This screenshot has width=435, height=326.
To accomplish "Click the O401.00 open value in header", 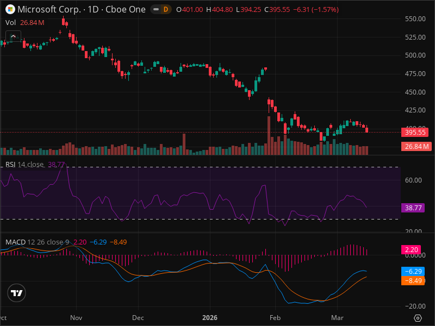I will tap(190, 9).
